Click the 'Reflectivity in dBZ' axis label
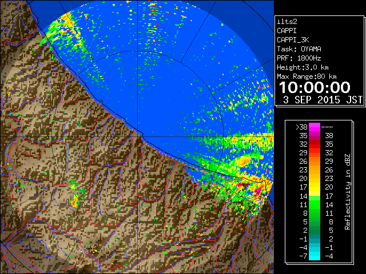 pos(348,192)
